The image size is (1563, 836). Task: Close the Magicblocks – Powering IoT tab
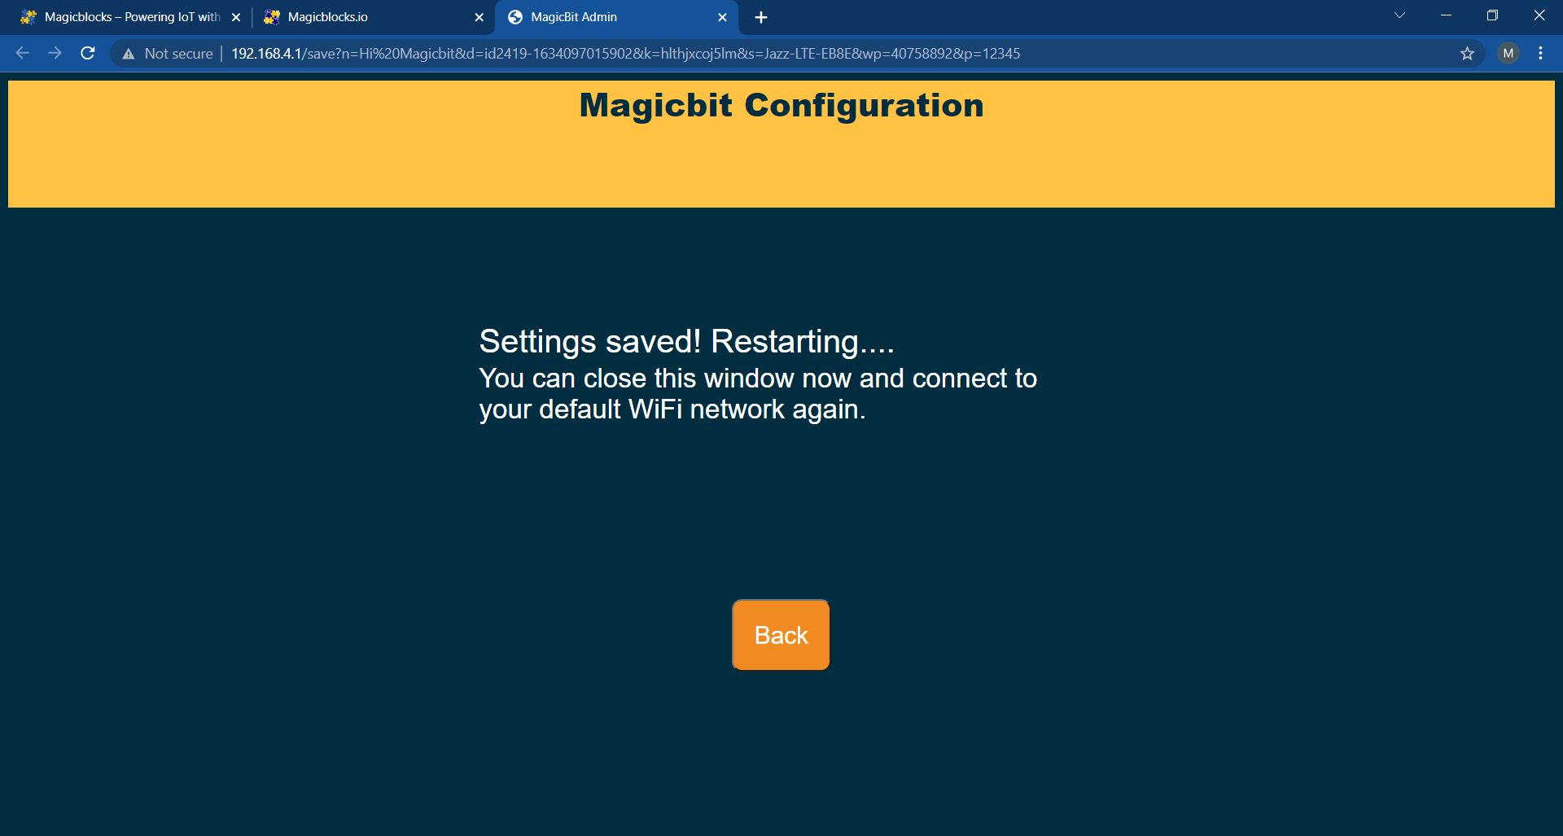point(236,17)
